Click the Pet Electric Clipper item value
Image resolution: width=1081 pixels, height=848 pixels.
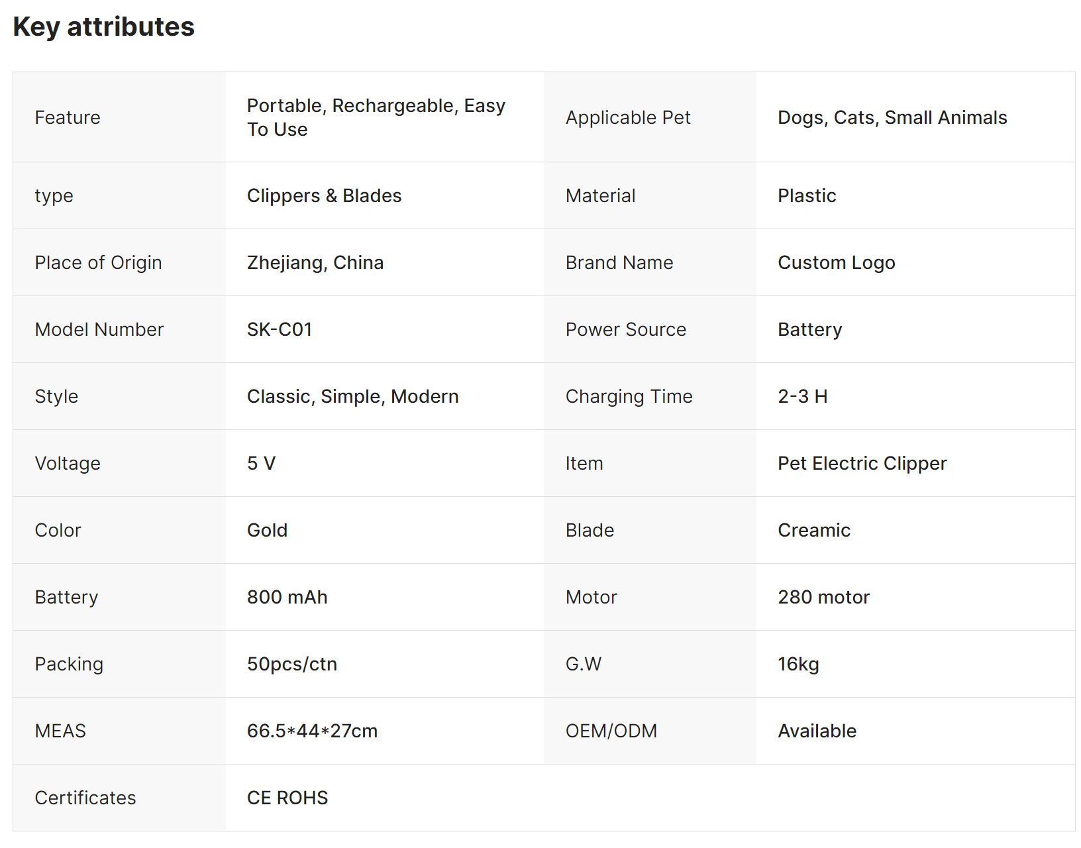click(x=862, y=463)
